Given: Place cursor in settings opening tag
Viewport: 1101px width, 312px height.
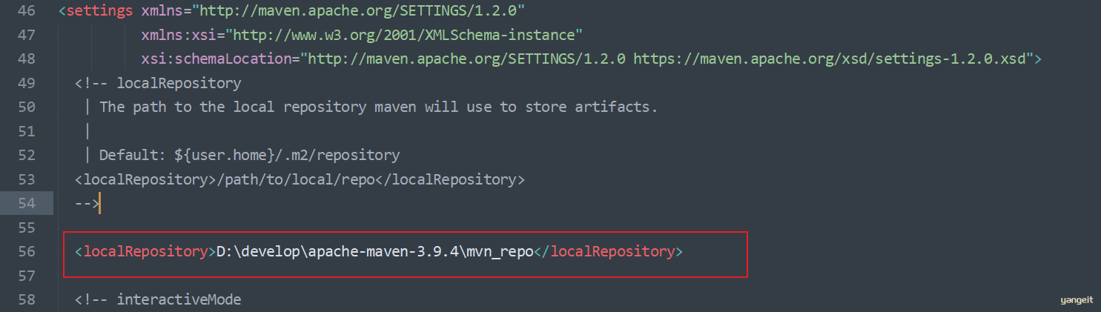Looking at the screenshot, I should point(96,11).
